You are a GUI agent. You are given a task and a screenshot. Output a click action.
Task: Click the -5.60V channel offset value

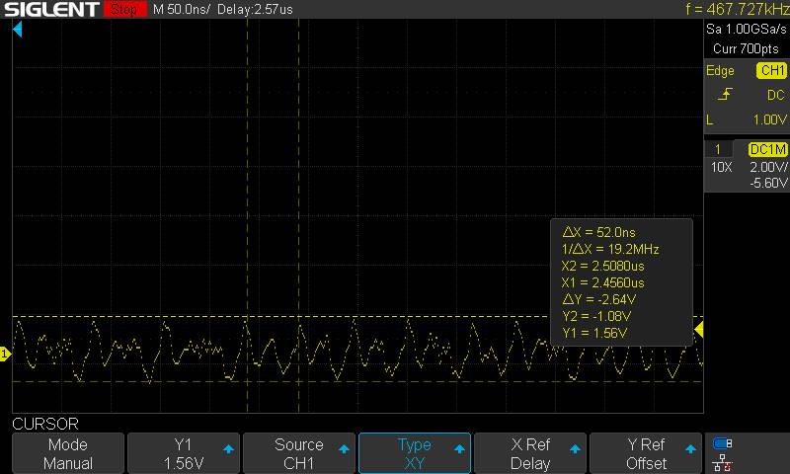click(768, 183)
